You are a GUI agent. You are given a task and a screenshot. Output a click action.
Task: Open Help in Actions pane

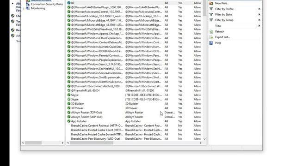coord(218,43)
